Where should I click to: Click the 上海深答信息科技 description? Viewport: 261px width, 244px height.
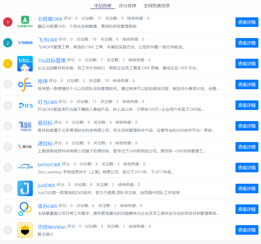point(122,151)
